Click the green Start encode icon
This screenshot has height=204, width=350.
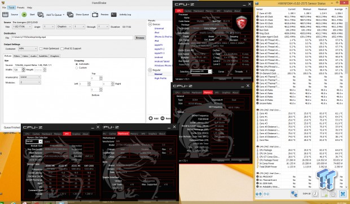pyautogui.click(x=24, y=15)
